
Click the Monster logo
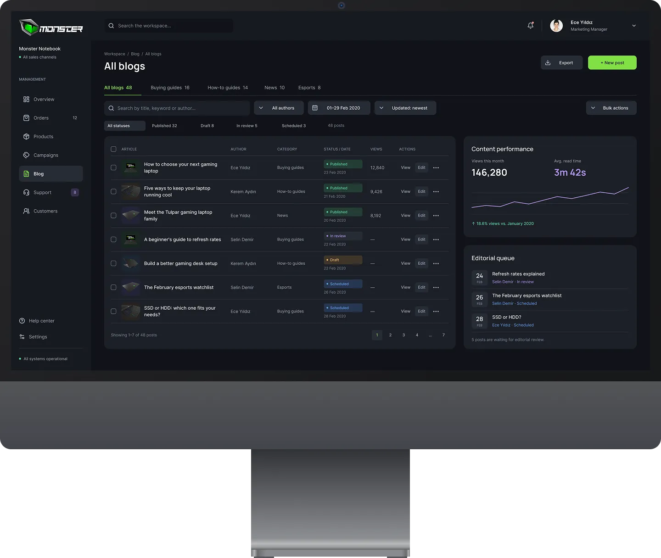(x=51, y=28)
